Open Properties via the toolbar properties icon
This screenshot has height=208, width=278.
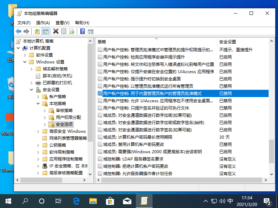click(64, 31)
